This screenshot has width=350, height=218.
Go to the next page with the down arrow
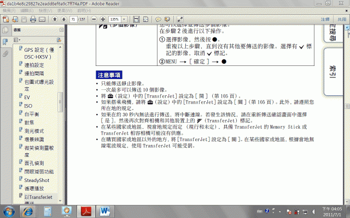coord(63,19)
